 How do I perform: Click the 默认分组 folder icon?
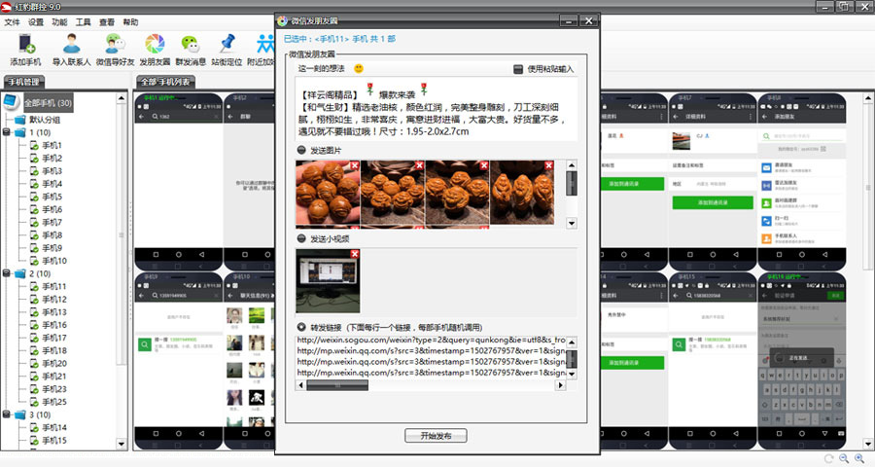[20, 120]
